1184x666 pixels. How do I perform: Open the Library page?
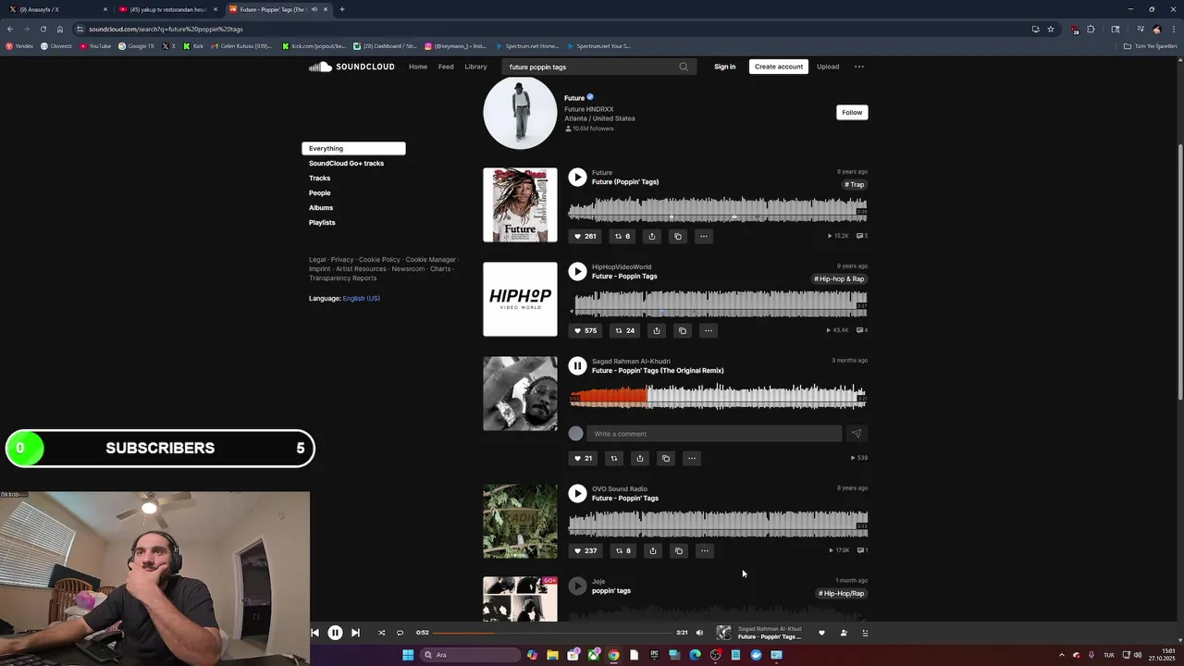pos(475,67)
